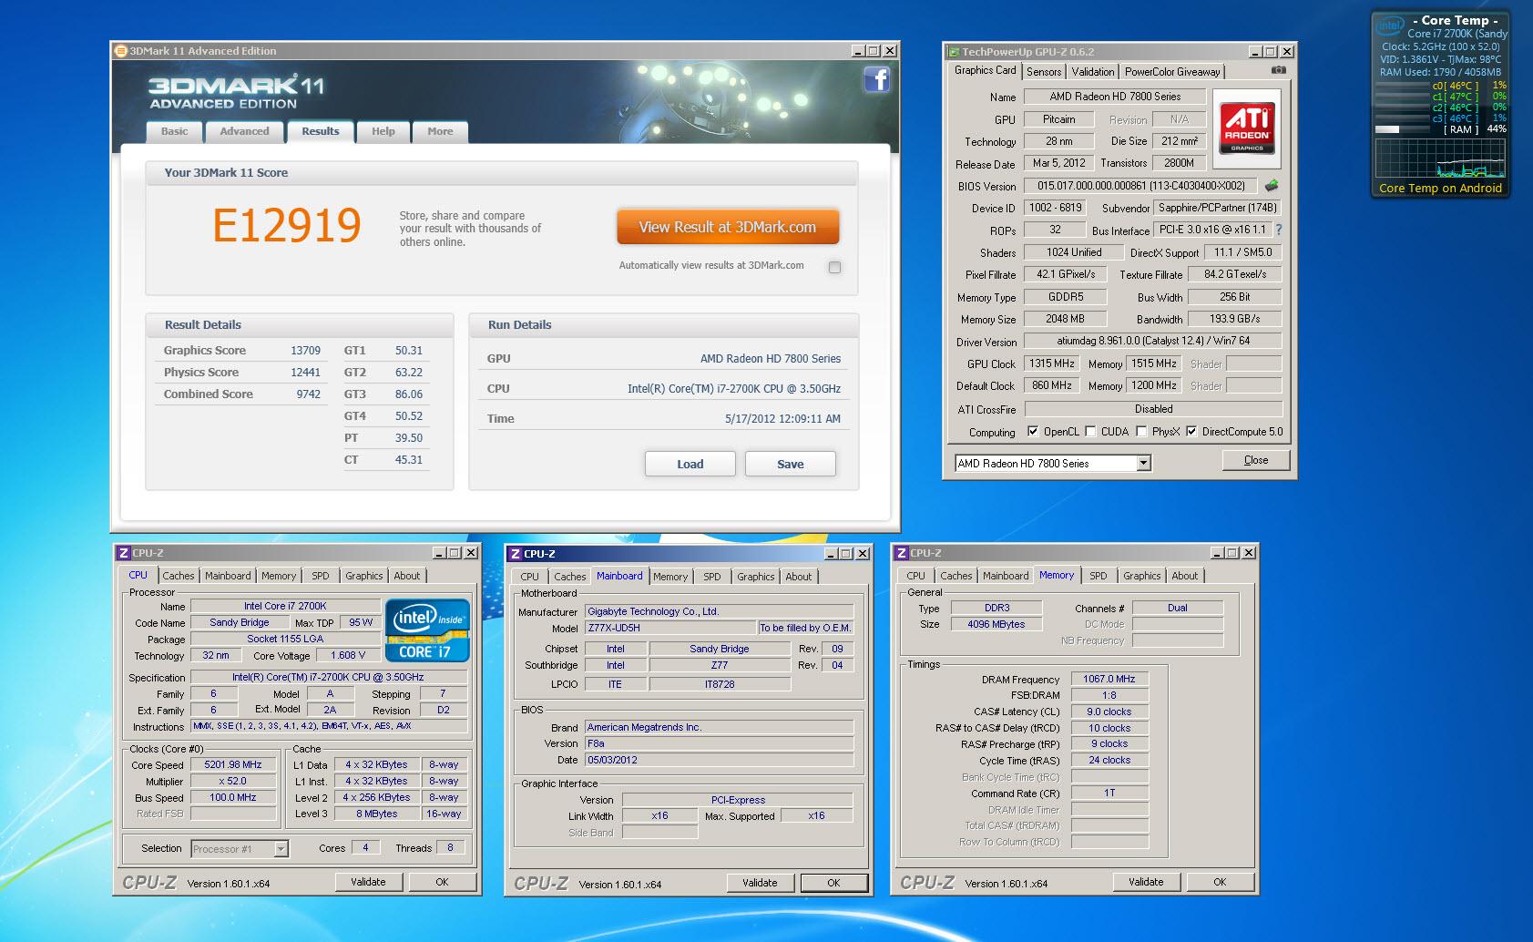Click Validate in the CPU-Z Mainboard window
This screenshot has height=942, width=1533.
coord(760,883)
